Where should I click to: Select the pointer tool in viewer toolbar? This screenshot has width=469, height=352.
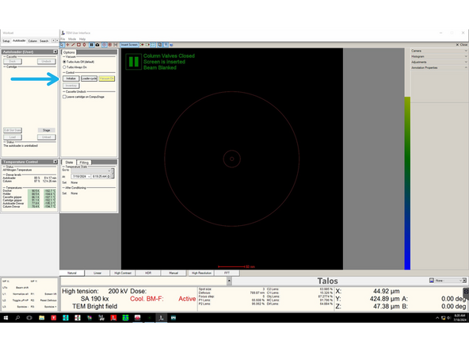(63, 45)
